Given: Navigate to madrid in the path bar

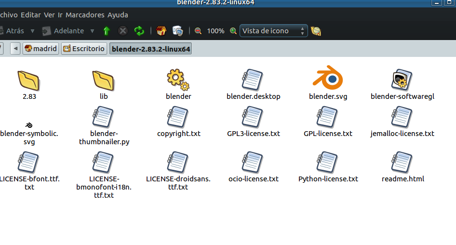Looking at the screenshot, I should (x=40, y=49).
